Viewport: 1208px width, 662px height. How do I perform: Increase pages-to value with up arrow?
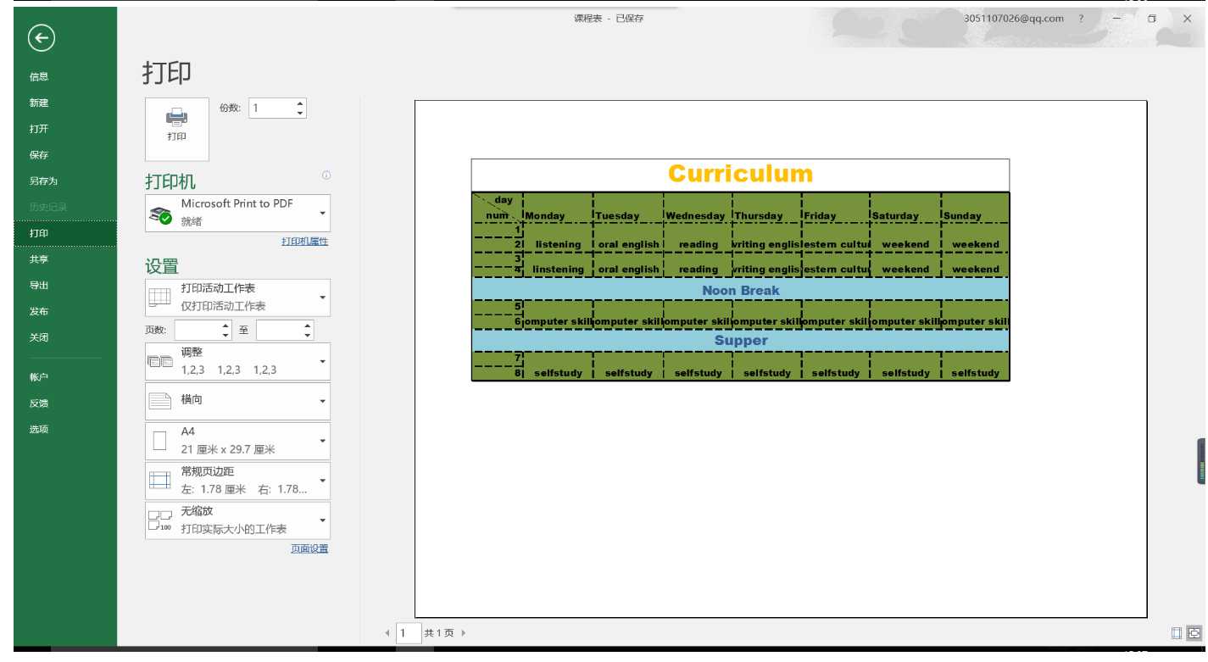point(308,325)
